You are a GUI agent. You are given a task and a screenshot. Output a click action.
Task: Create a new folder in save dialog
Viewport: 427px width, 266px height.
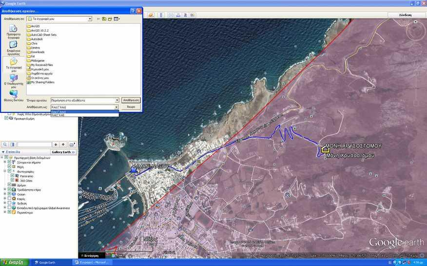click(x=110, y=19)
